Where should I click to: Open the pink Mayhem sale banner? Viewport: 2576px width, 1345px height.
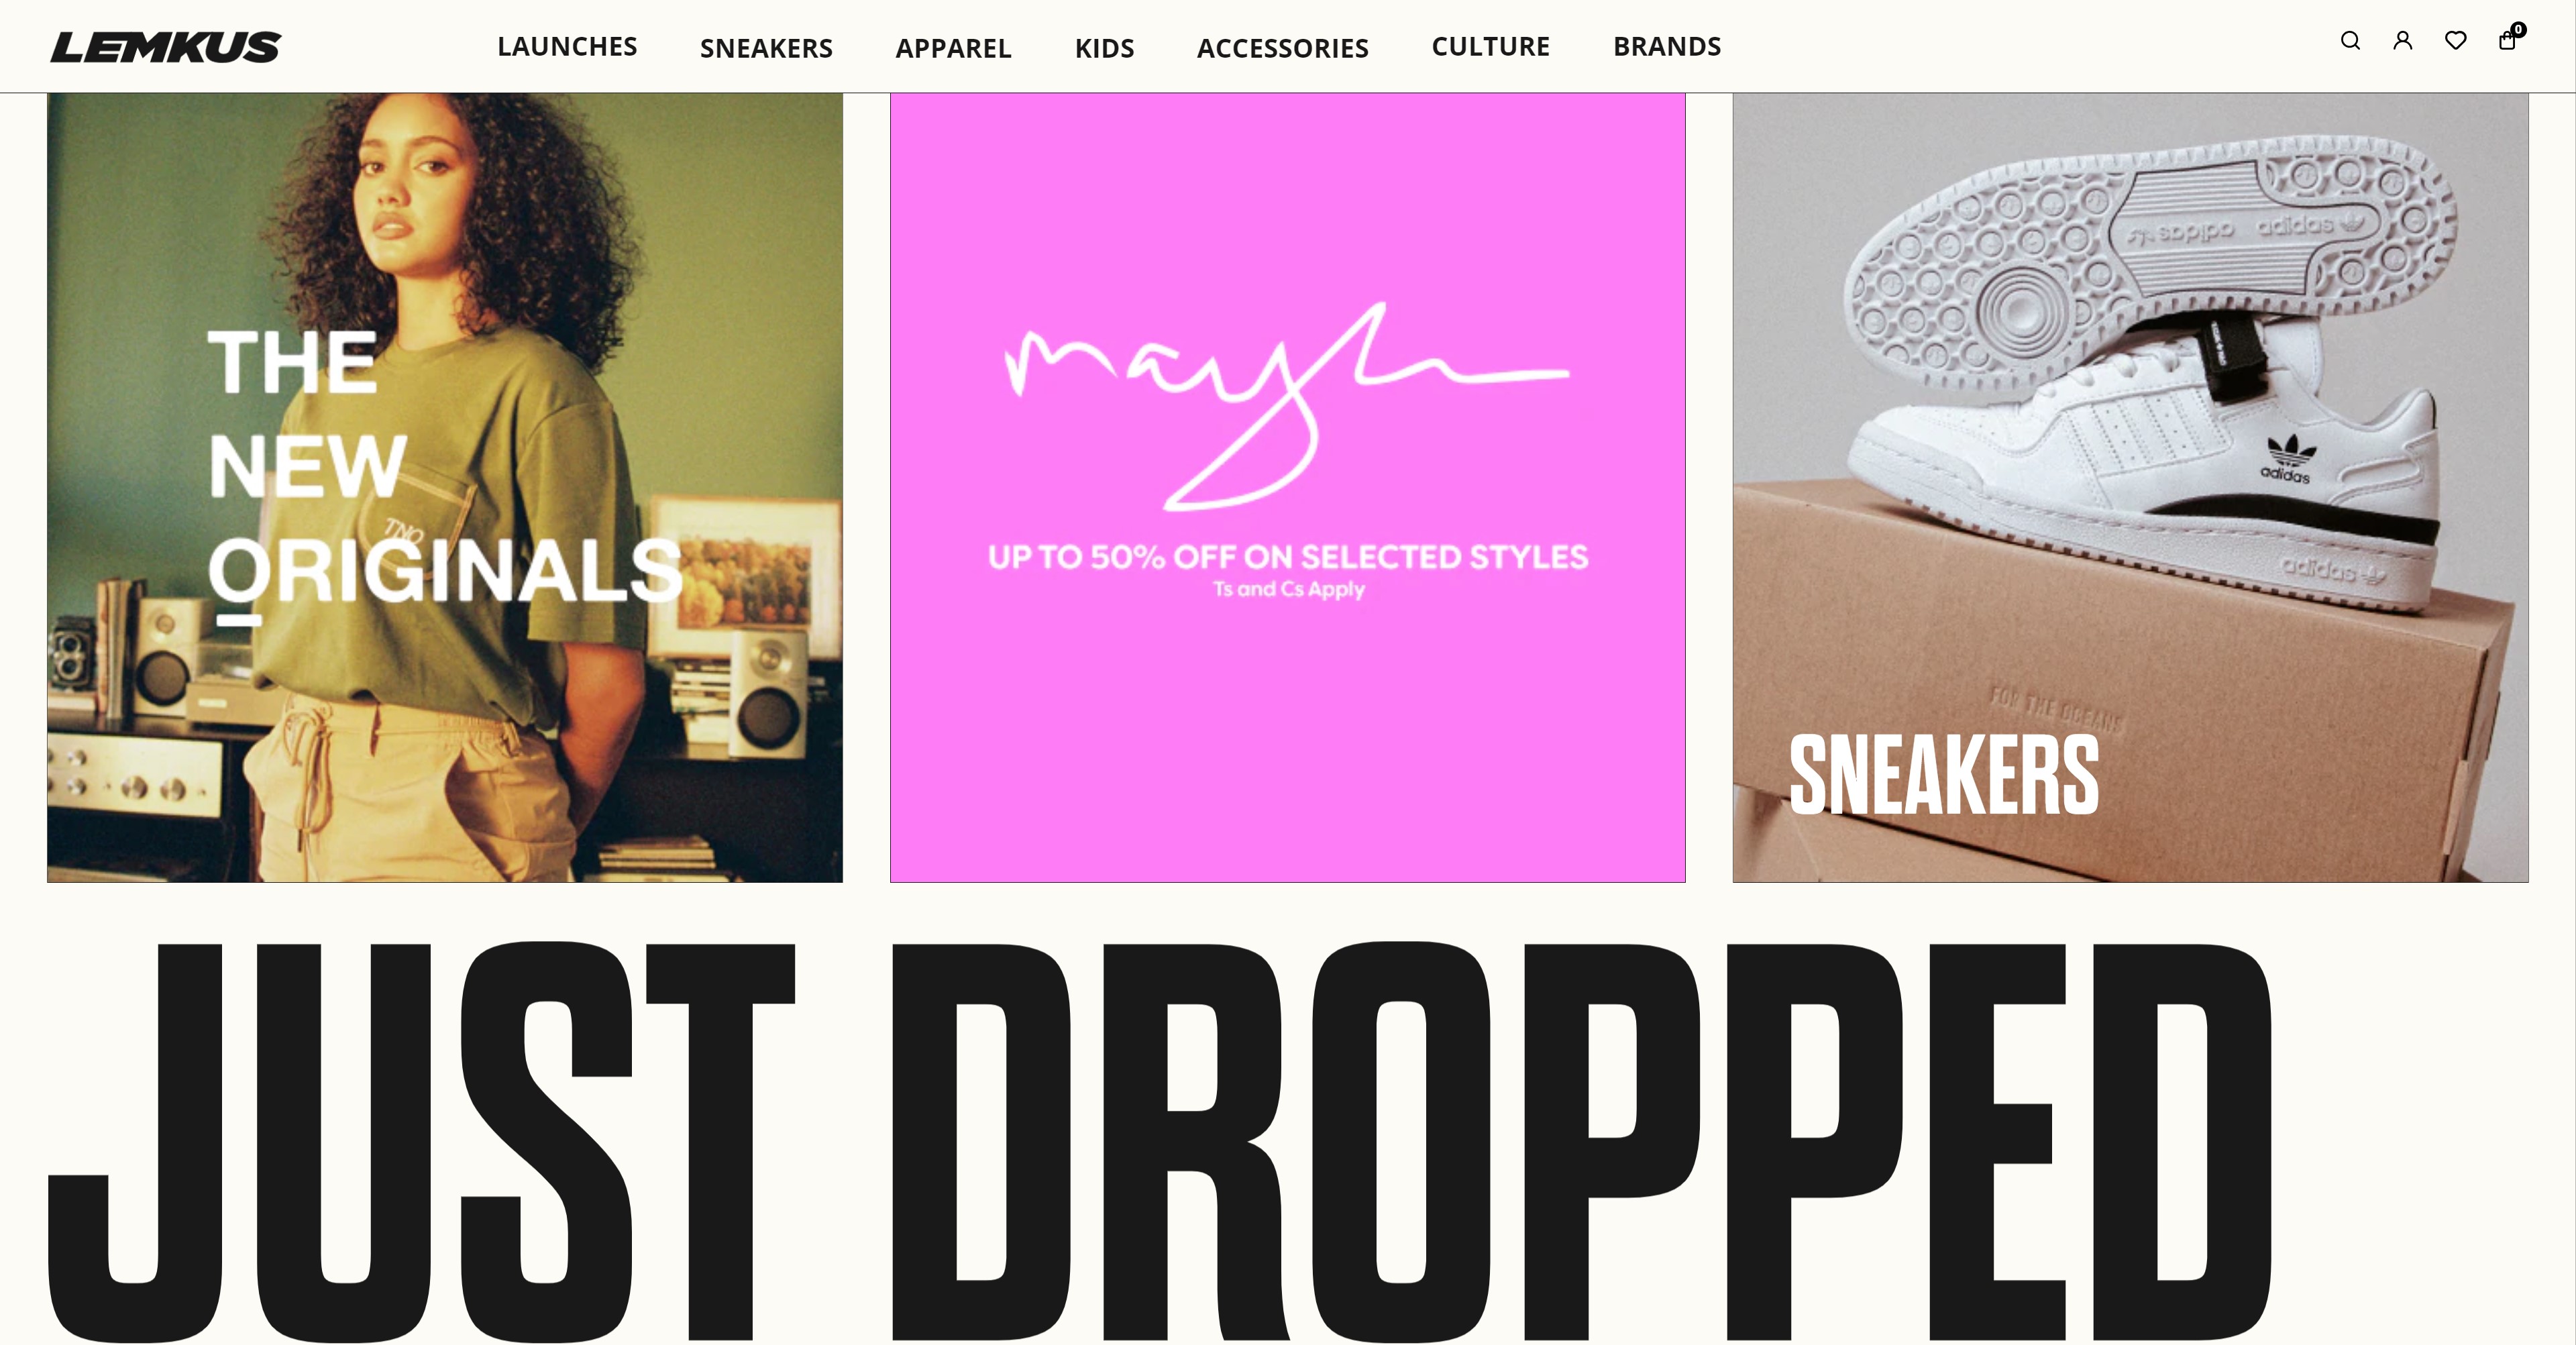tap(1288, 488)
